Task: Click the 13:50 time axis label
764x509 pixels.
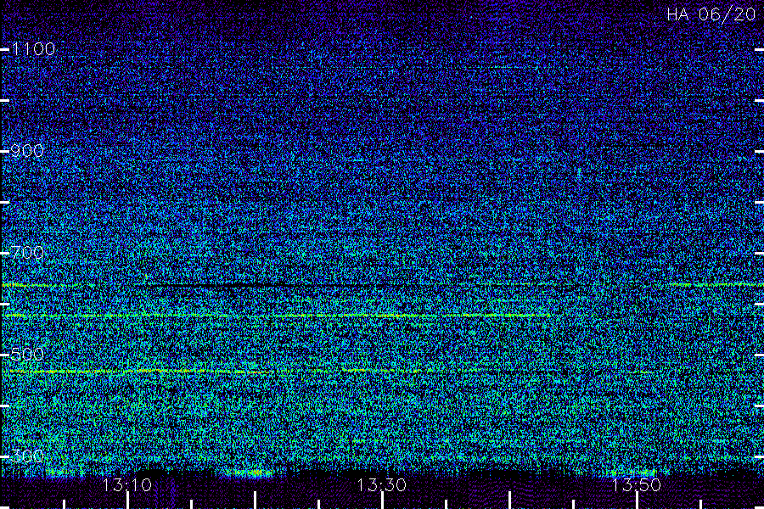Action: pyautogui.click(x=637, y=484)
